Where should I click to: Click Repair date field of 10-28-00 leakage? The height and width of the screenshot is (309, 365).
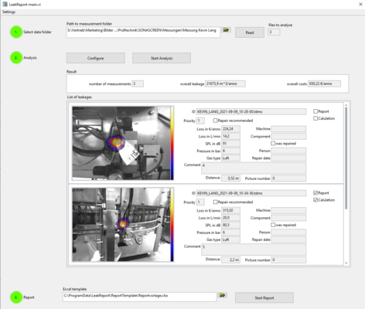288,158
